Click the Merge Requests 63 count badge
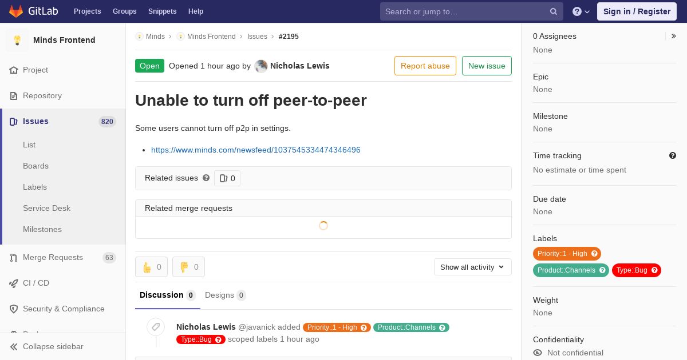Screen dimensions: 687x360 109,258
